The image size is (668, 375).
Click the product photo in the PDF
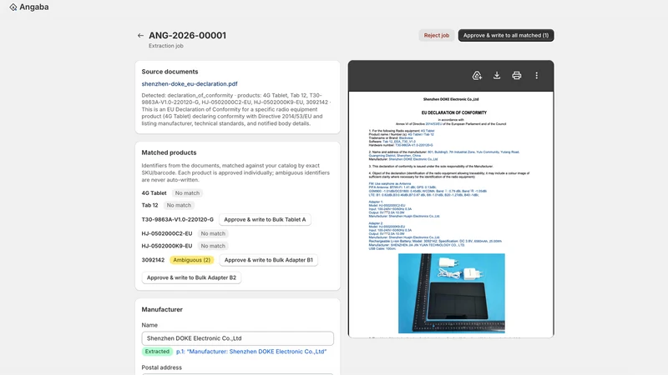click(x=452, y=293)
